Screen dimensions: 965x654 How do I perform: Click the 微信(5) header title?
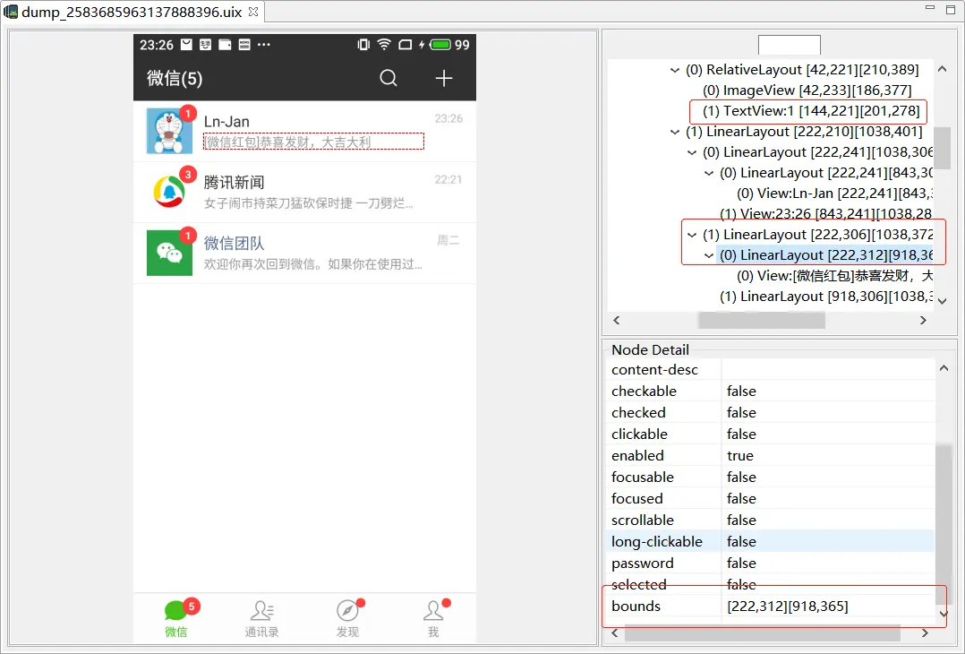point(175,78)
